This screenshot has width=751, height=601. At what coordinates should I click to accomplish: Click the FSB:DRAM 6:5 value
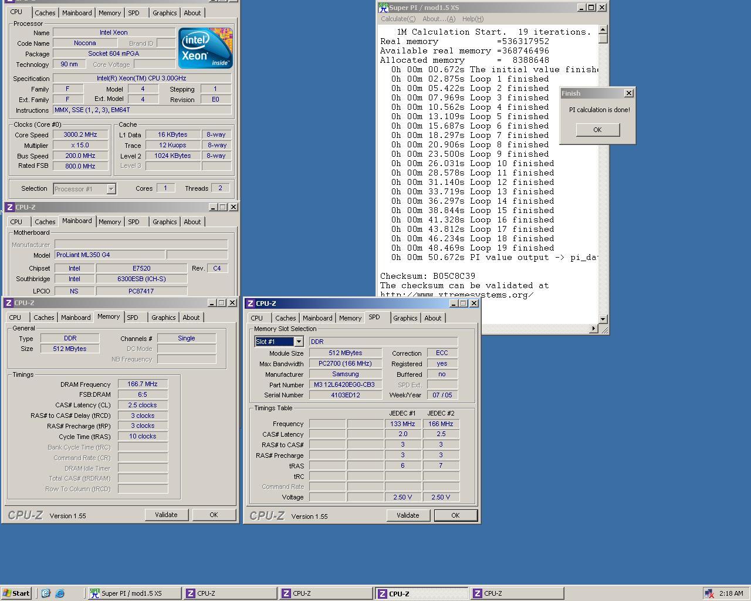143,394
